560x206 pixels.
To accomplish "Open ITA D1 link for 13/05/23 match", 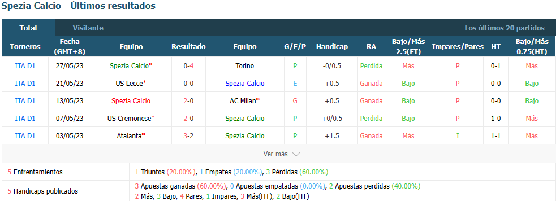I will 25,101.
